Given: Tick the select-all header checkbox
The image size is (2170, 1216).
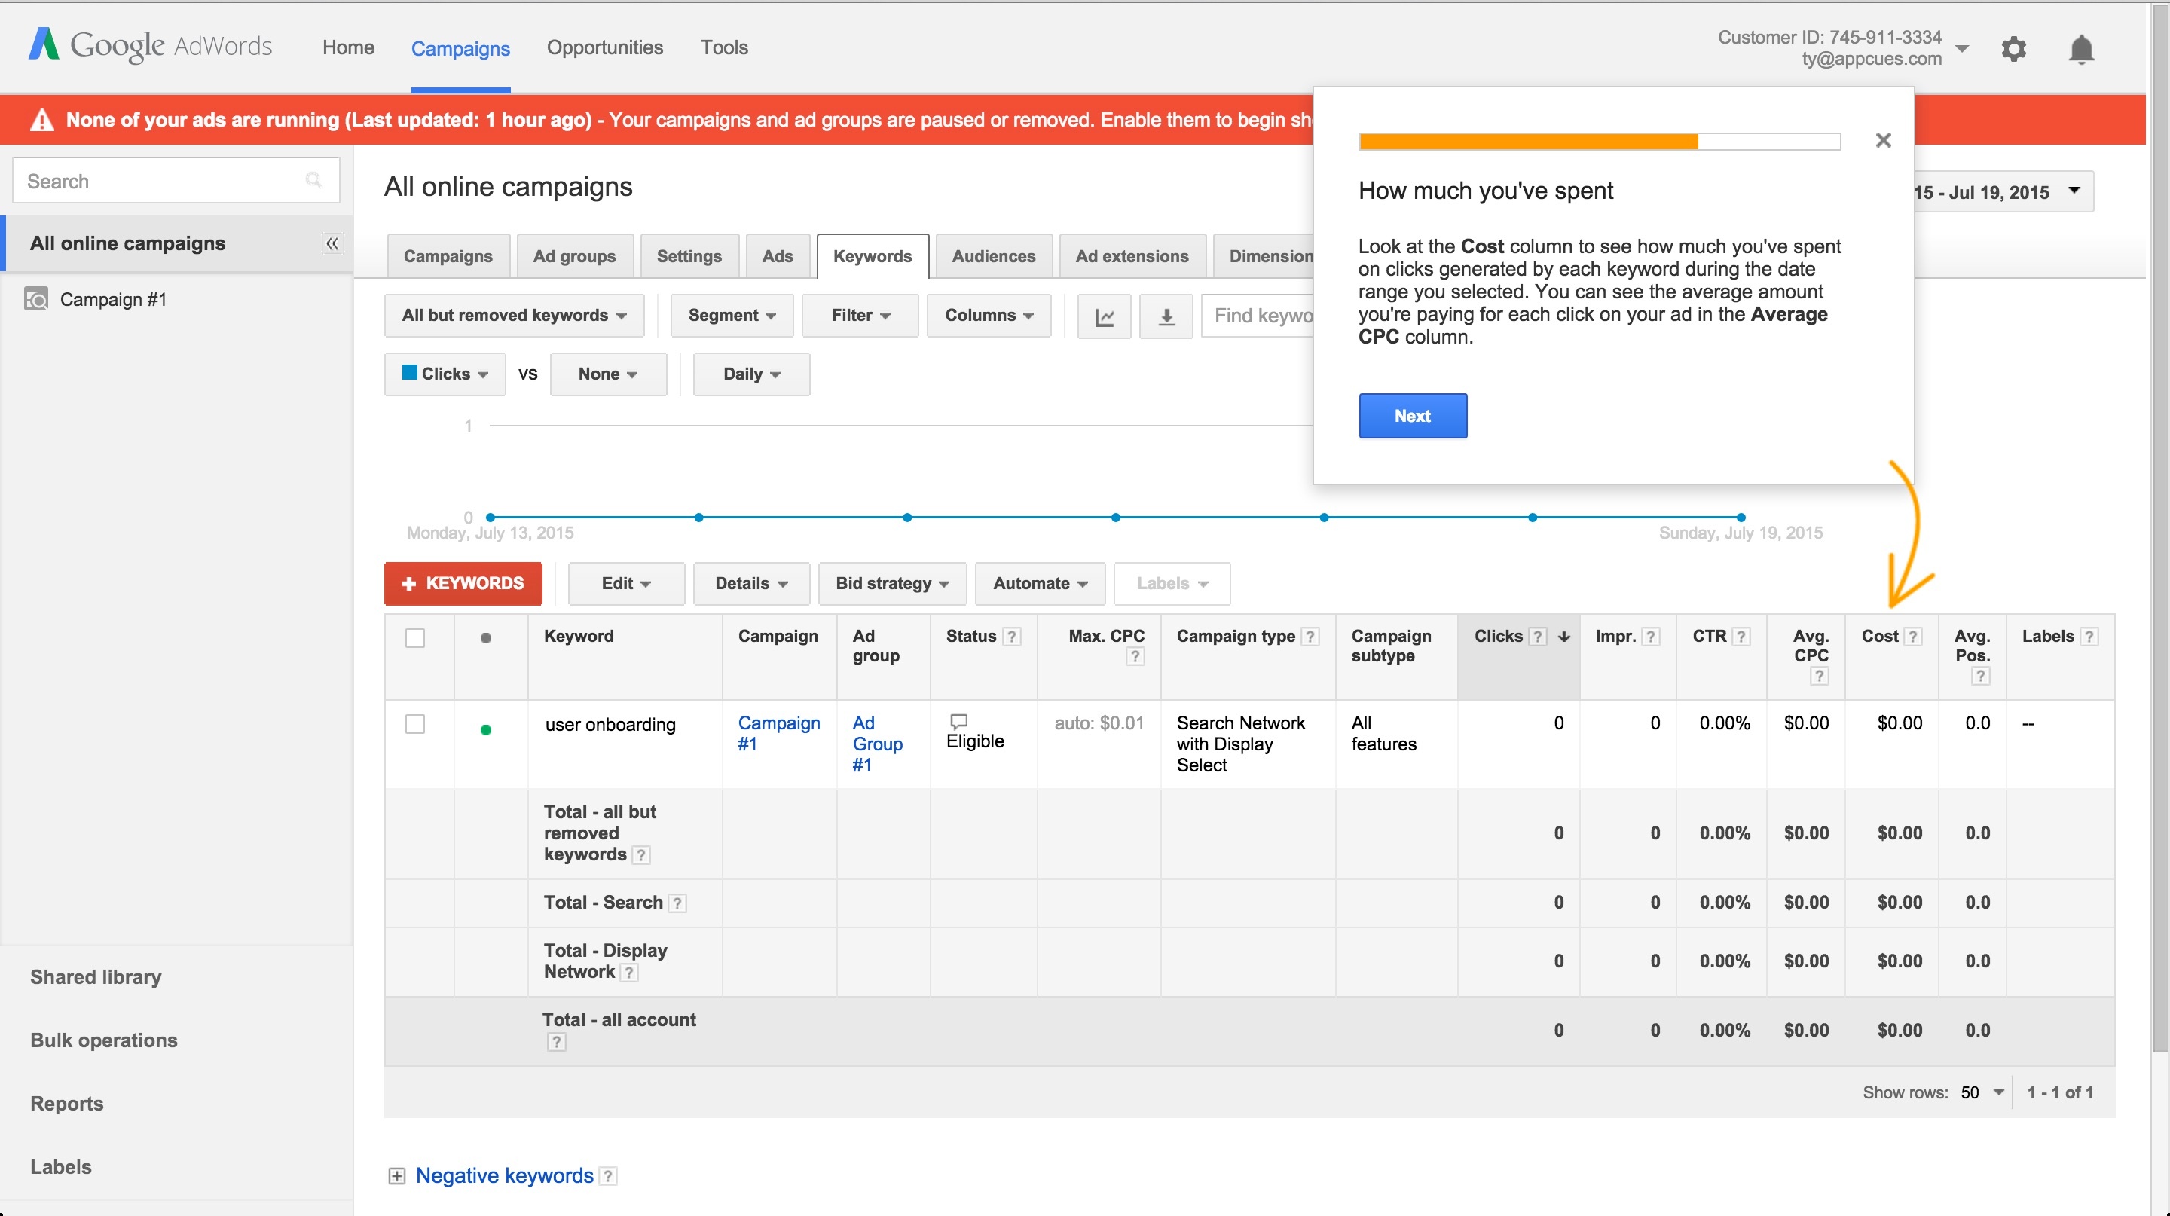Looking at the screenshot, I should click(x=415, y=638).
